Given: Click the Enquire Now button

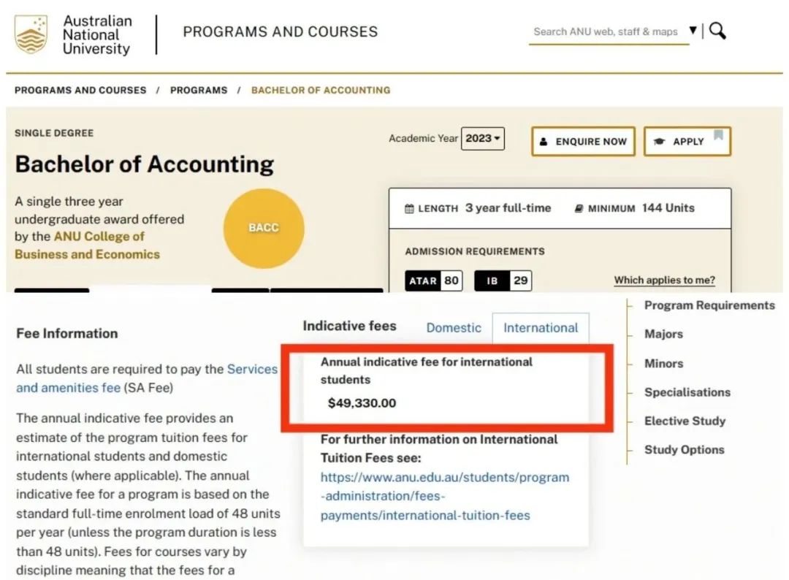Looking at the screenshot, I should point(583,142).
